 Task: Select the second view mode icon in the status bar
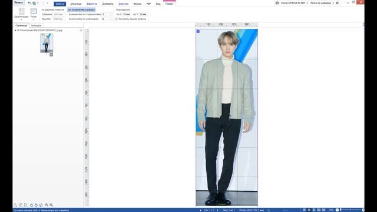(309, 210)
